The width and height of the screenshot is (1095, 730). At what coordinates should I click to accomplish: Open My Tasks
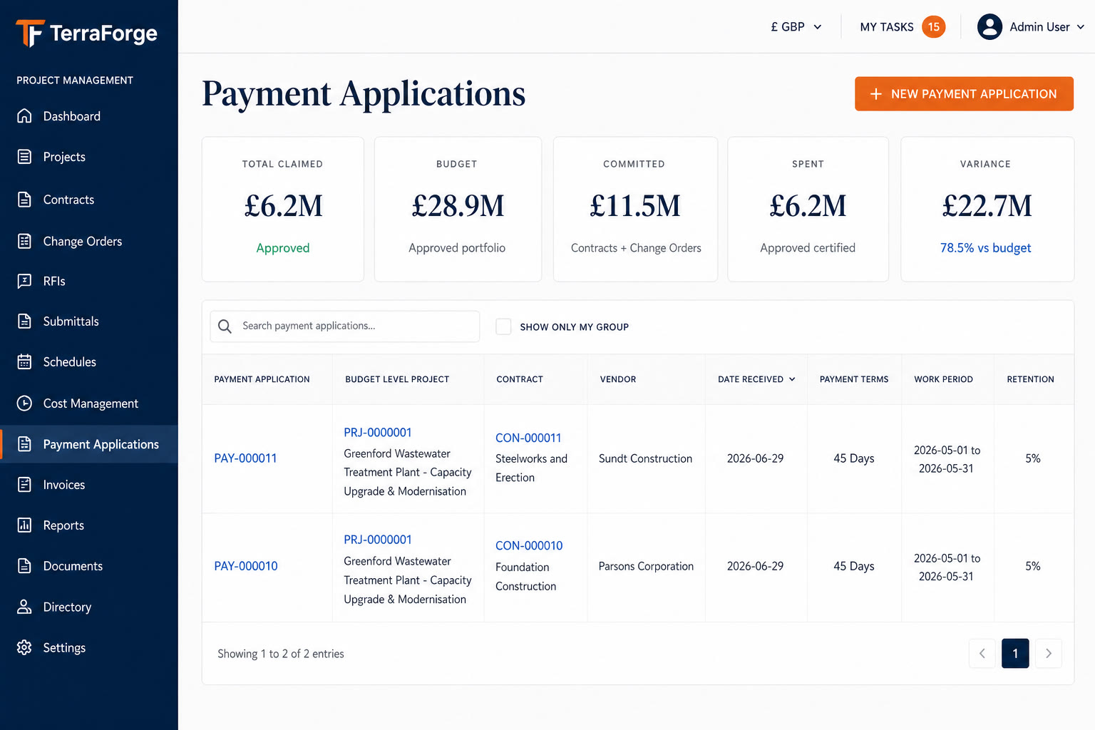coord(887,27)
